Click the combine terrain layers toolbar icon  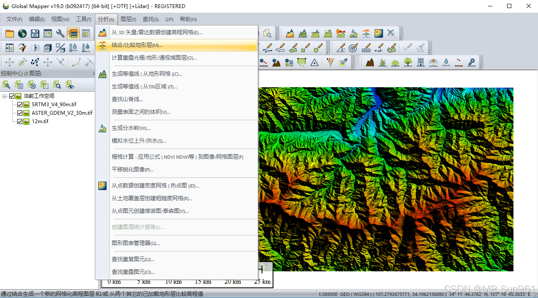click(366, 33)
